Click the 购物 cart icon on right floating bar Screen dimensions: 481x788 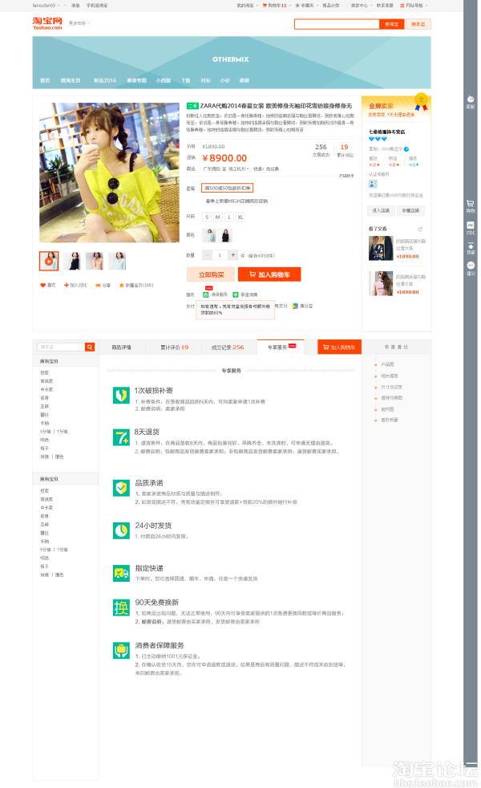(471, 204)
